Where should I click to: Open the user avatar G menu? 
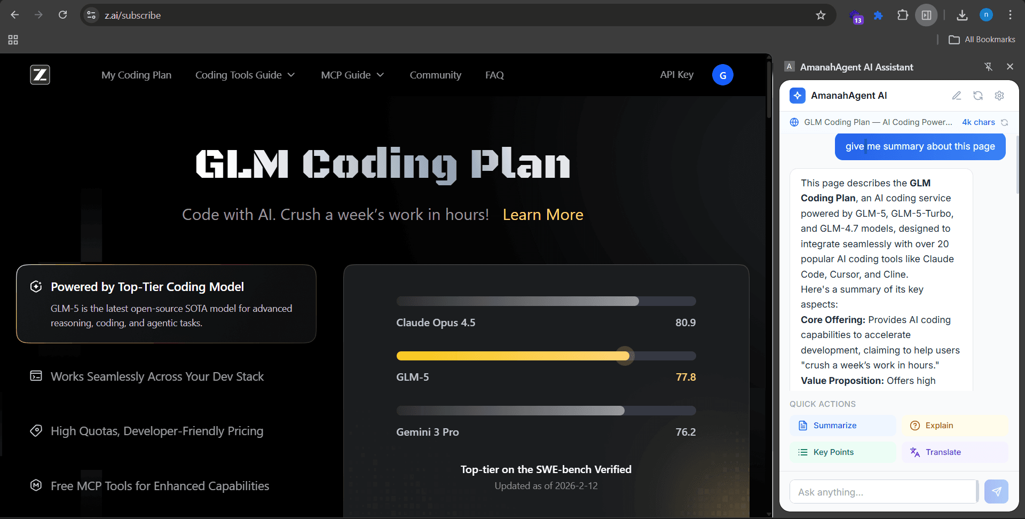point(722,75)
